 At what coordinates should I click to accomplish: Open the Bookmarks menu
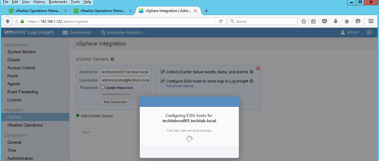pyautogui.click(x=58, y=2)
